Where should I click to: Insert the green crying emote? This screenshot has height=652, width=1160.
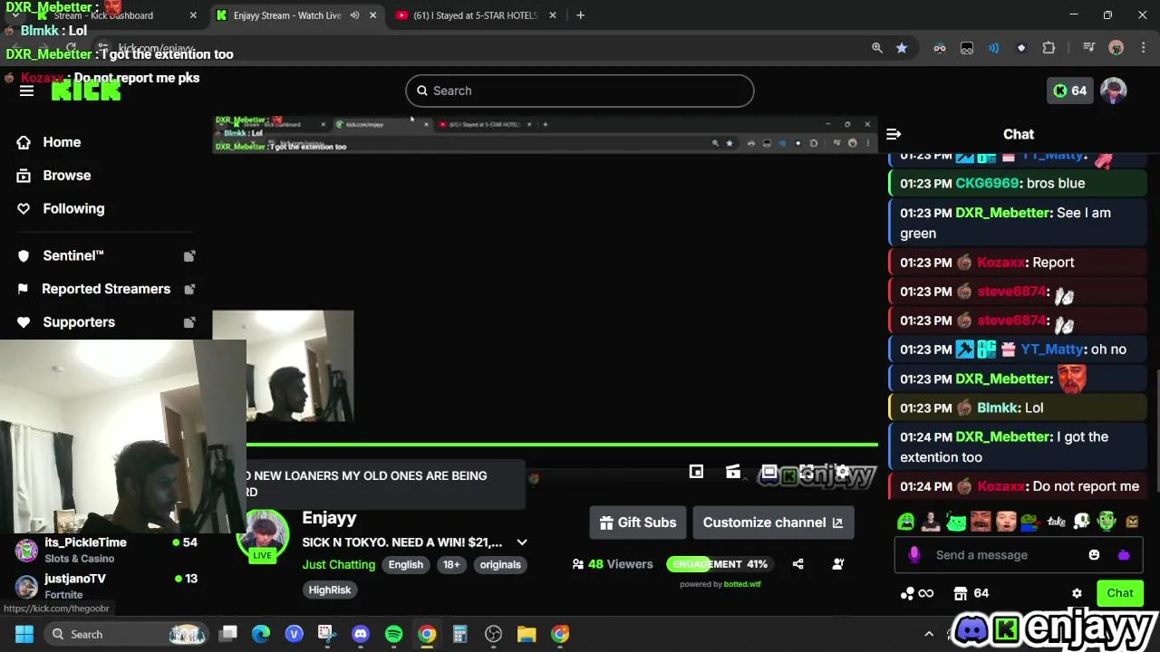pyautogui.click(x=906, y=522)
